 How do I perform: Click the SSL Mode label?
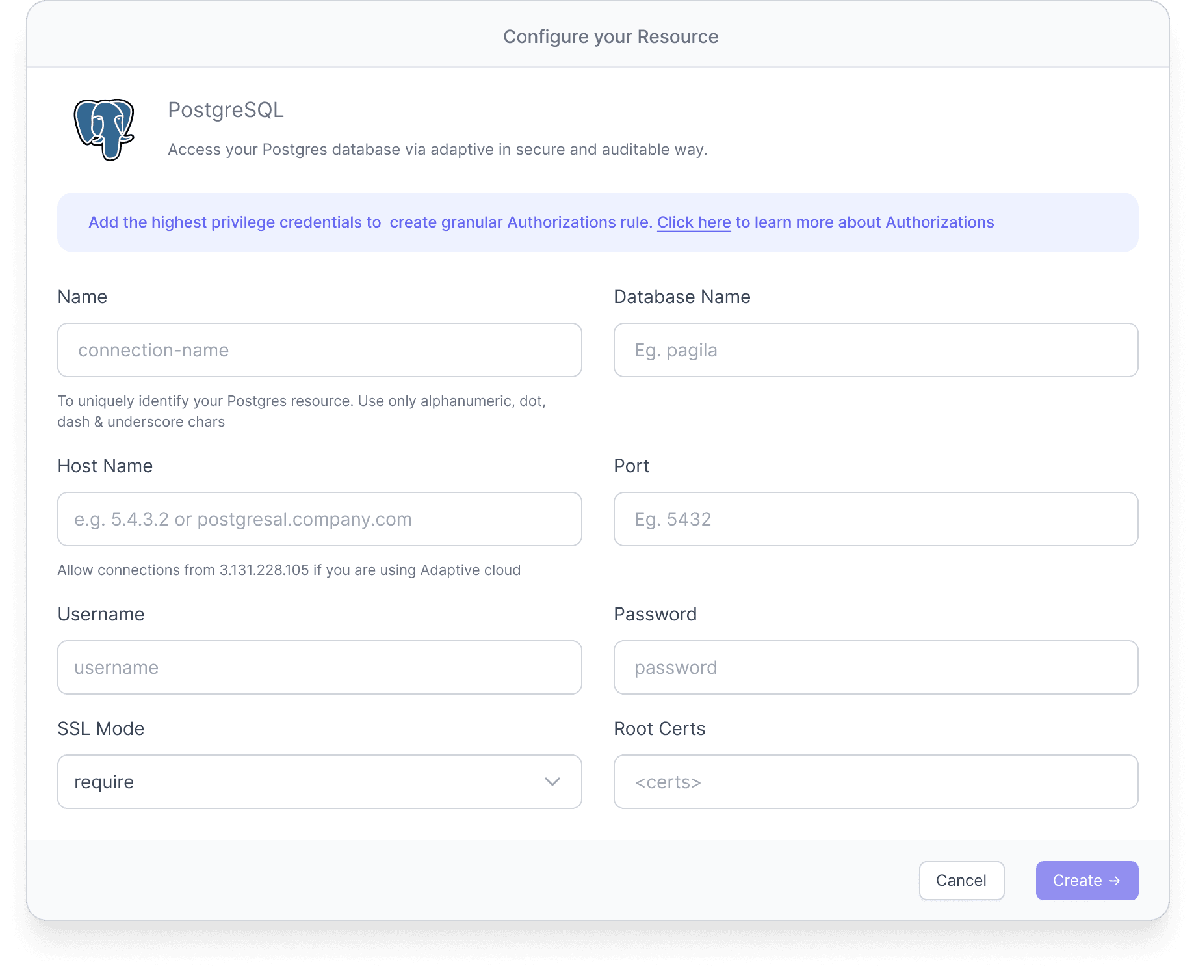101,728
